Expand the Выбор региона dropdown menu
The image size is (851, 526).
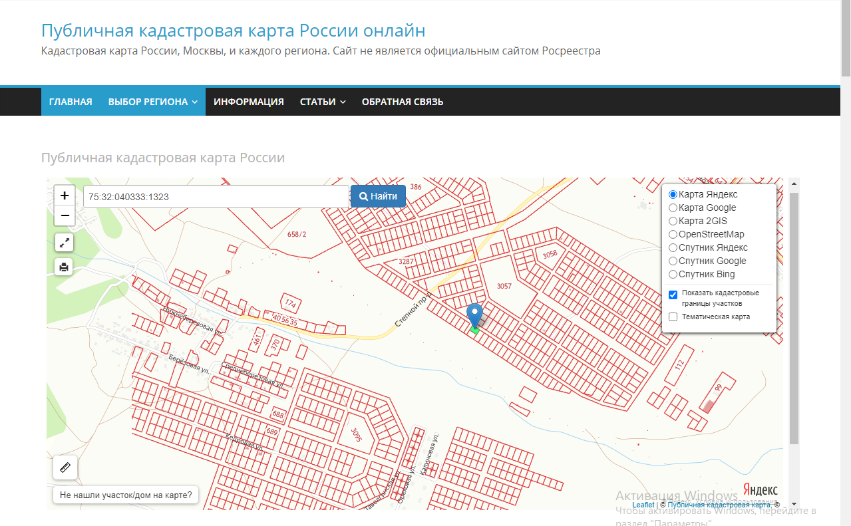pyautogui.click(x=152, y=102)
